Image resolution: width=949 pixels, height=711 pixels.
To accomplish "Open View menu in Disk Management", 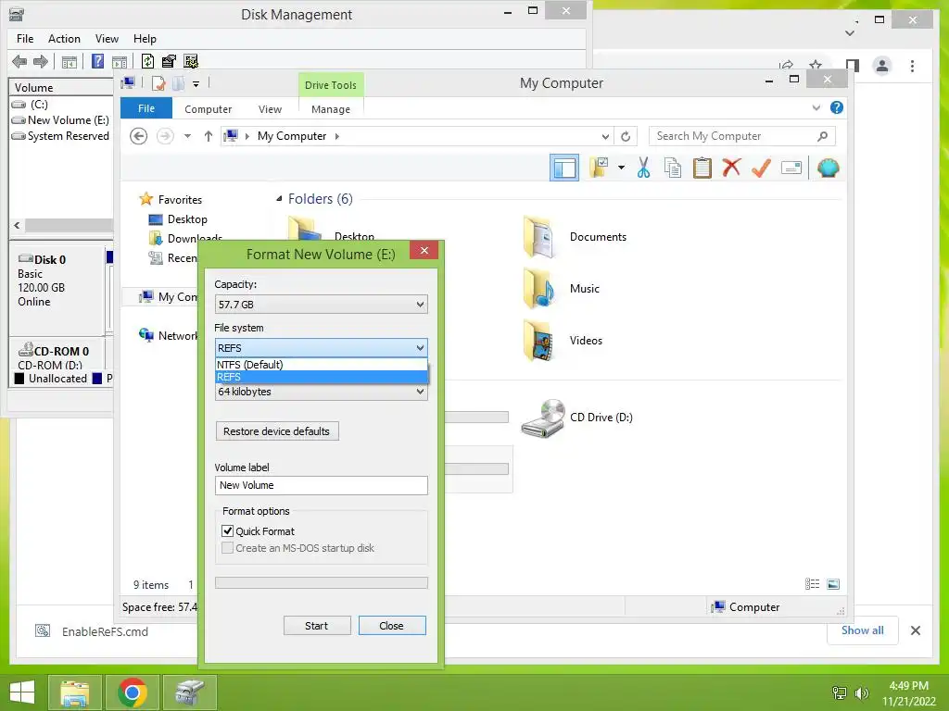I will pyautogui.click(x=107, y=39).
